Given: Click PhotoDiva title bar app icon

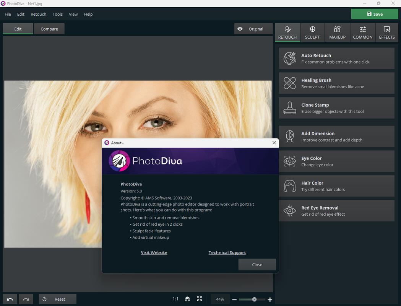Looking at the screenshot, I should point(3,3).
